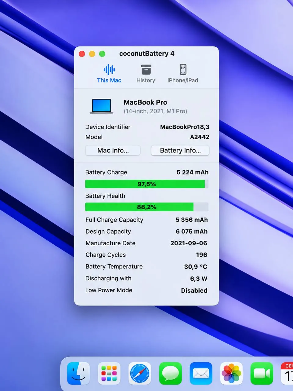Switch to the History tab label
Screen dimensions: 293x391
pos(146,80)
